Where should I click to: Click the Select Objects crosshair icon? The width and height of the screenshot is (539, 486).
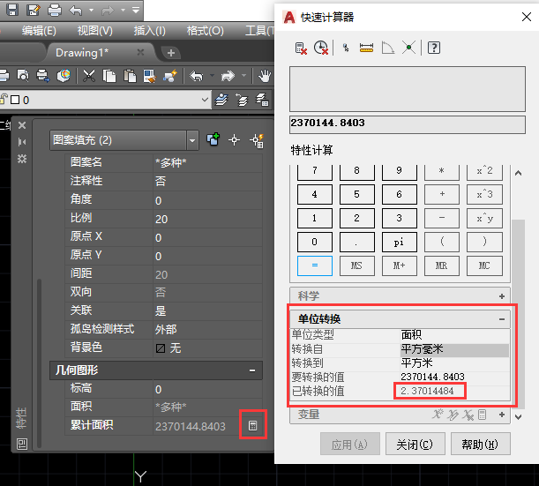[235, 140]
